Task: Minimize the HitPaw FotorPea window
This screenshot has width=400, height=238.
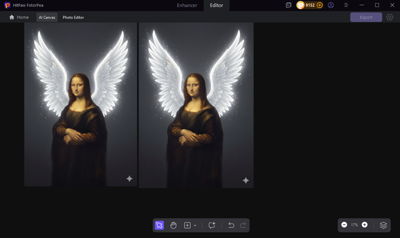Action: pyautogui.click(x=362, y=5)
